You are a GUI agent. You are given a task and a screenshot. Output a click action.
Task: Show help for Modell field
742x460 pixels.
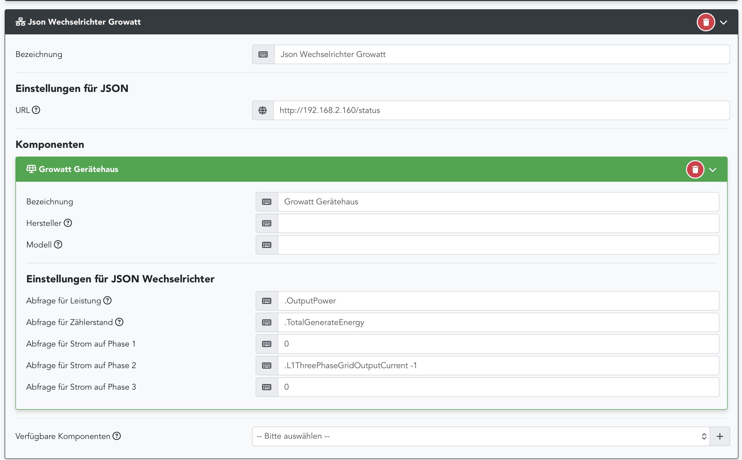58,245
